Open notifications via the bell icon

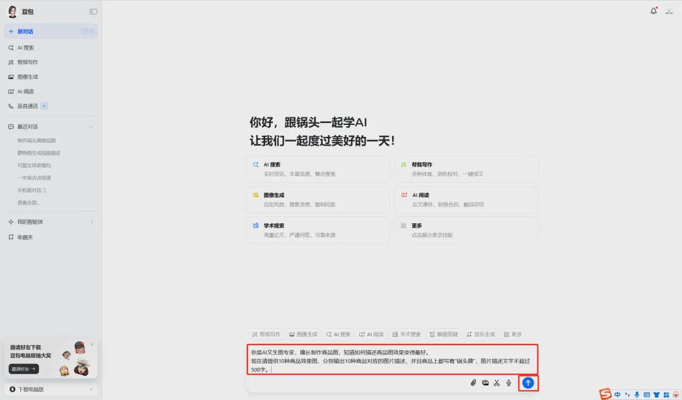point(654,10)
